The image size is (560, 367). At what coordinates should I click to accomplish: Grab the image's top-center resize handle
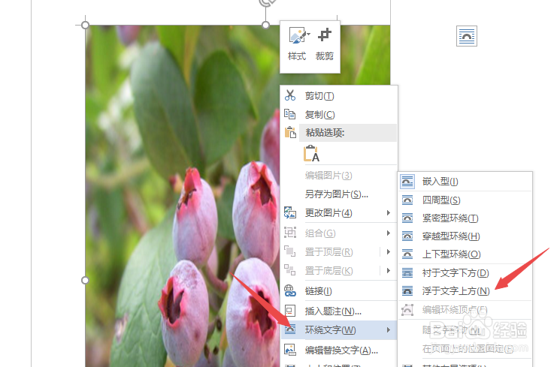pos(265,25)
